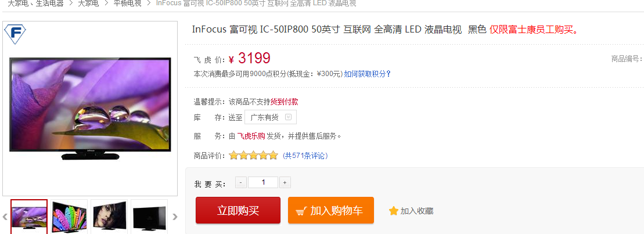Go to the 大家电、生活电器 breadcrumb category
644x234 pixels.
(x=35, y=3)
